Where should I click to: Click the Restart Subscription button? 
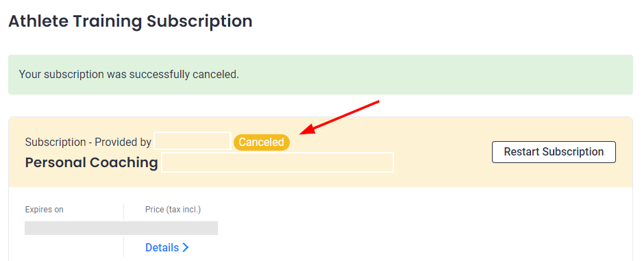click(554, 152)
